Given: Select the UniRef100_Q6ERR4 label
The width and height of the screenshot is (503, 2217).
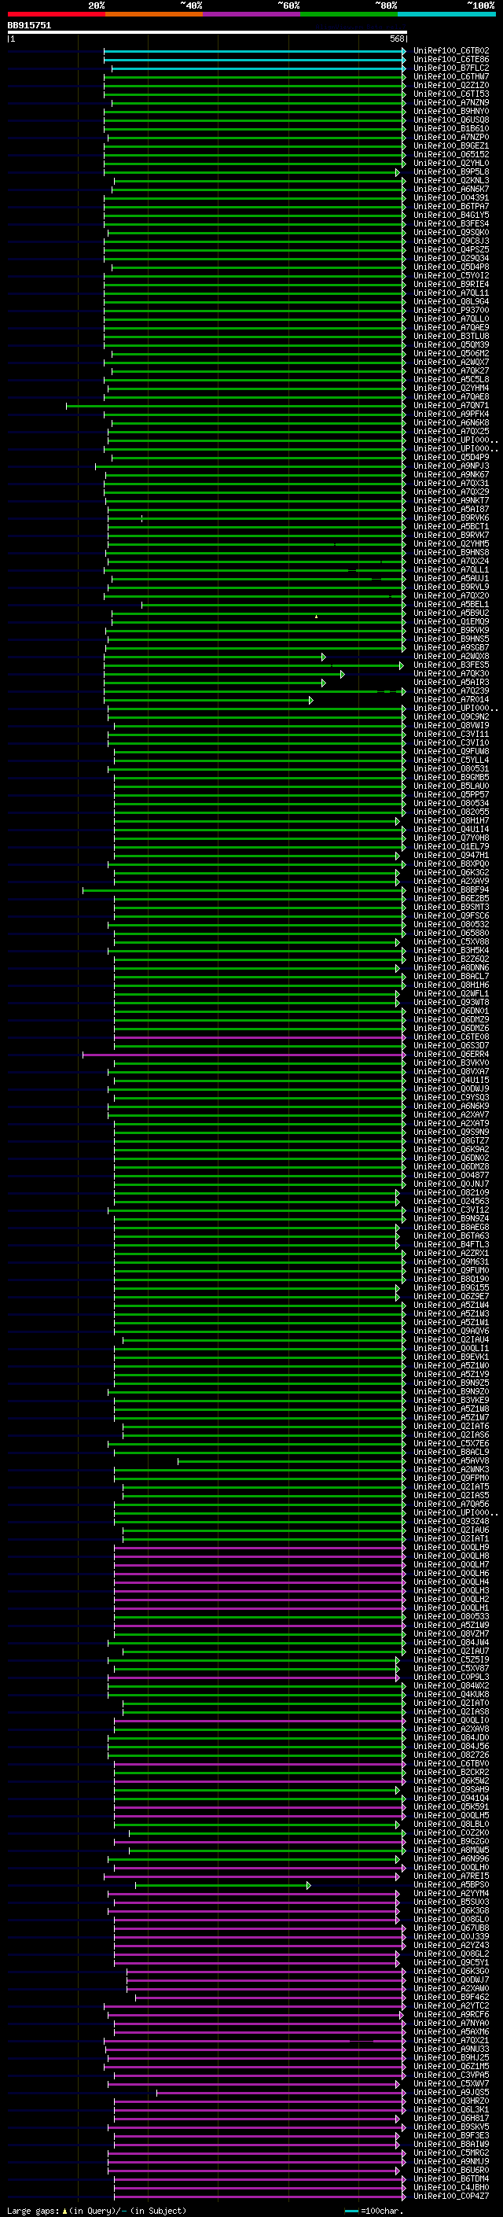Looking at the screenshot, I should 451,1055.
